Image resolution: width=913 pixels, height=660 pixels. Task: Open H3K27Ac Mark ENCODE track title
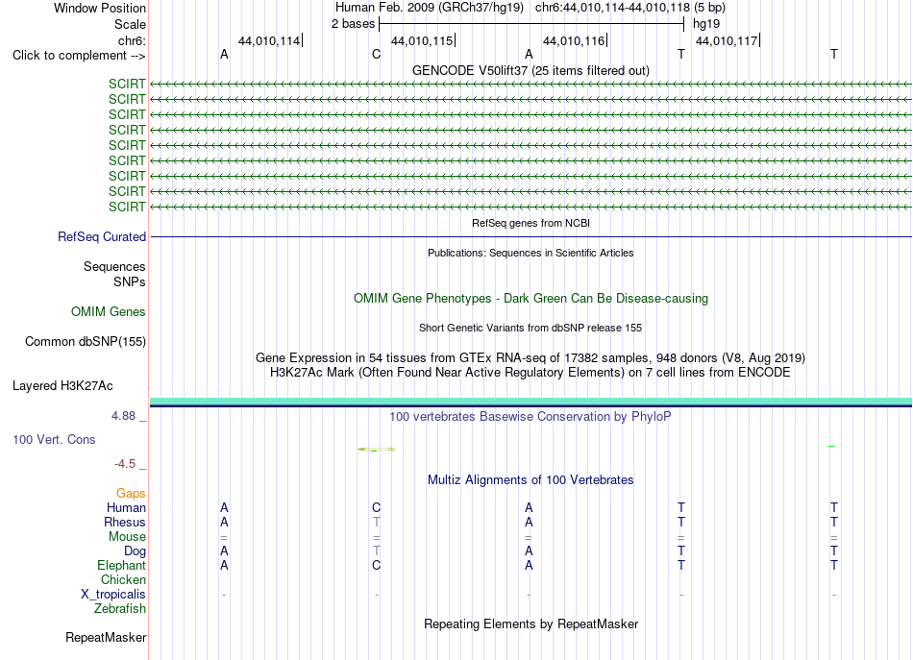click(x=531, y=373)
